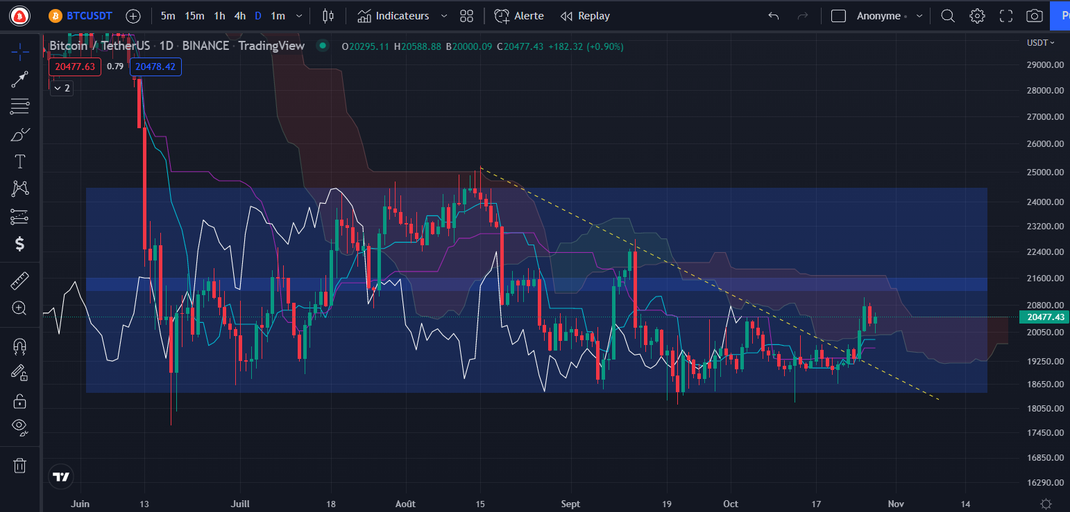
Task: Select the XABCD pattern tool
Action: point(19,188)
